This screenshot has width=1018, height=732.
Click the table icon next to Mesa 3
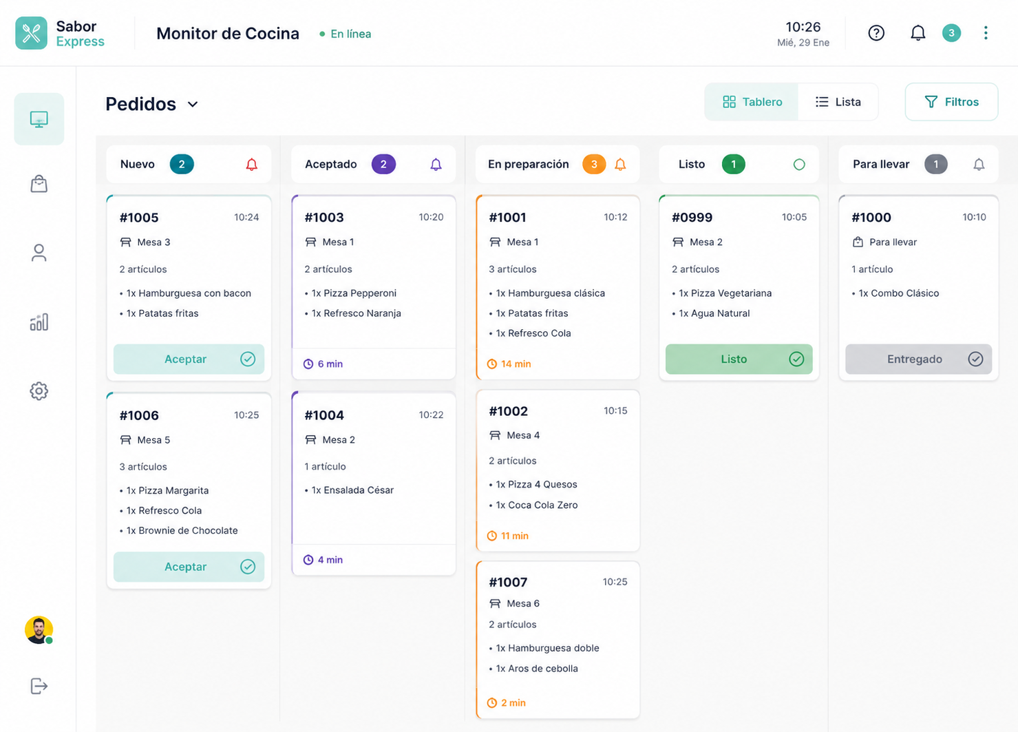(125, 242)
